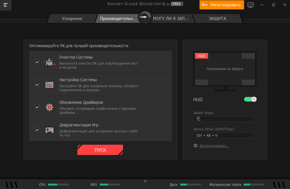Switch to the Ускорение tab
This screenshot has width=290, height=189.
(x=72, y=19)
